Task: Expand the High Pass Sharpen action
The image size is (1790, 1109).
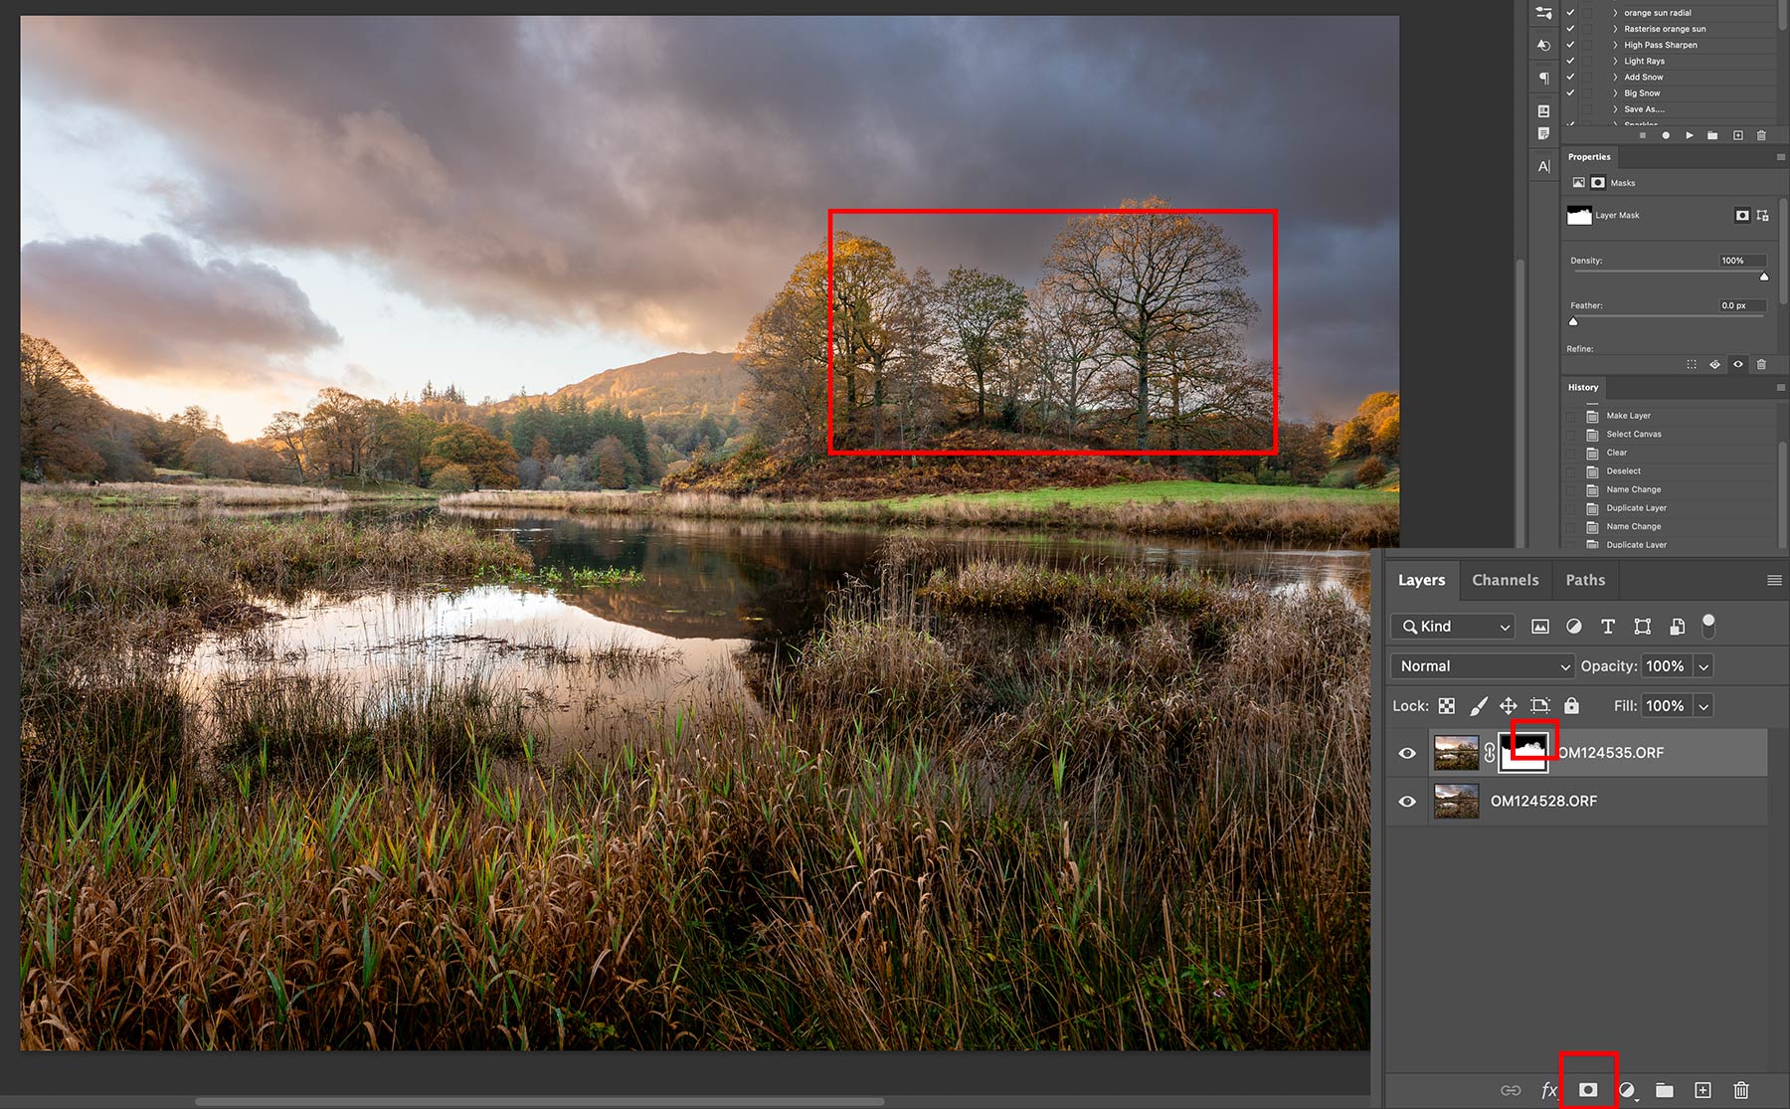Action: click(x=1615, y=45)
